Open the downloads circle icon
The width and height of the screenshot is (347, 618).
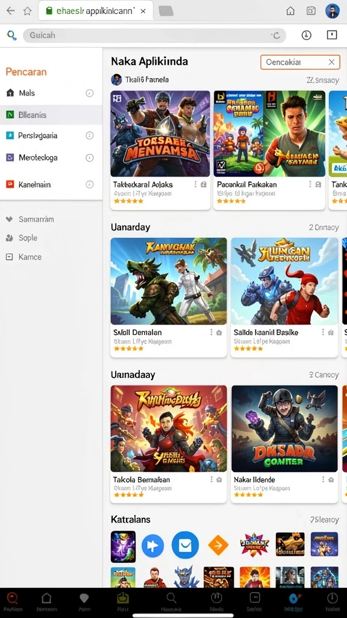click(307, 35)
